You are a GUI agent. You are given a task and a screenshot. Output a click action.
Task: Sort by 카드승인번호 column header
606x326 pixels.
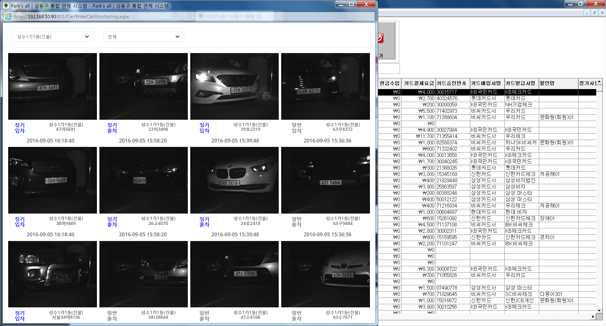(453, 83)
